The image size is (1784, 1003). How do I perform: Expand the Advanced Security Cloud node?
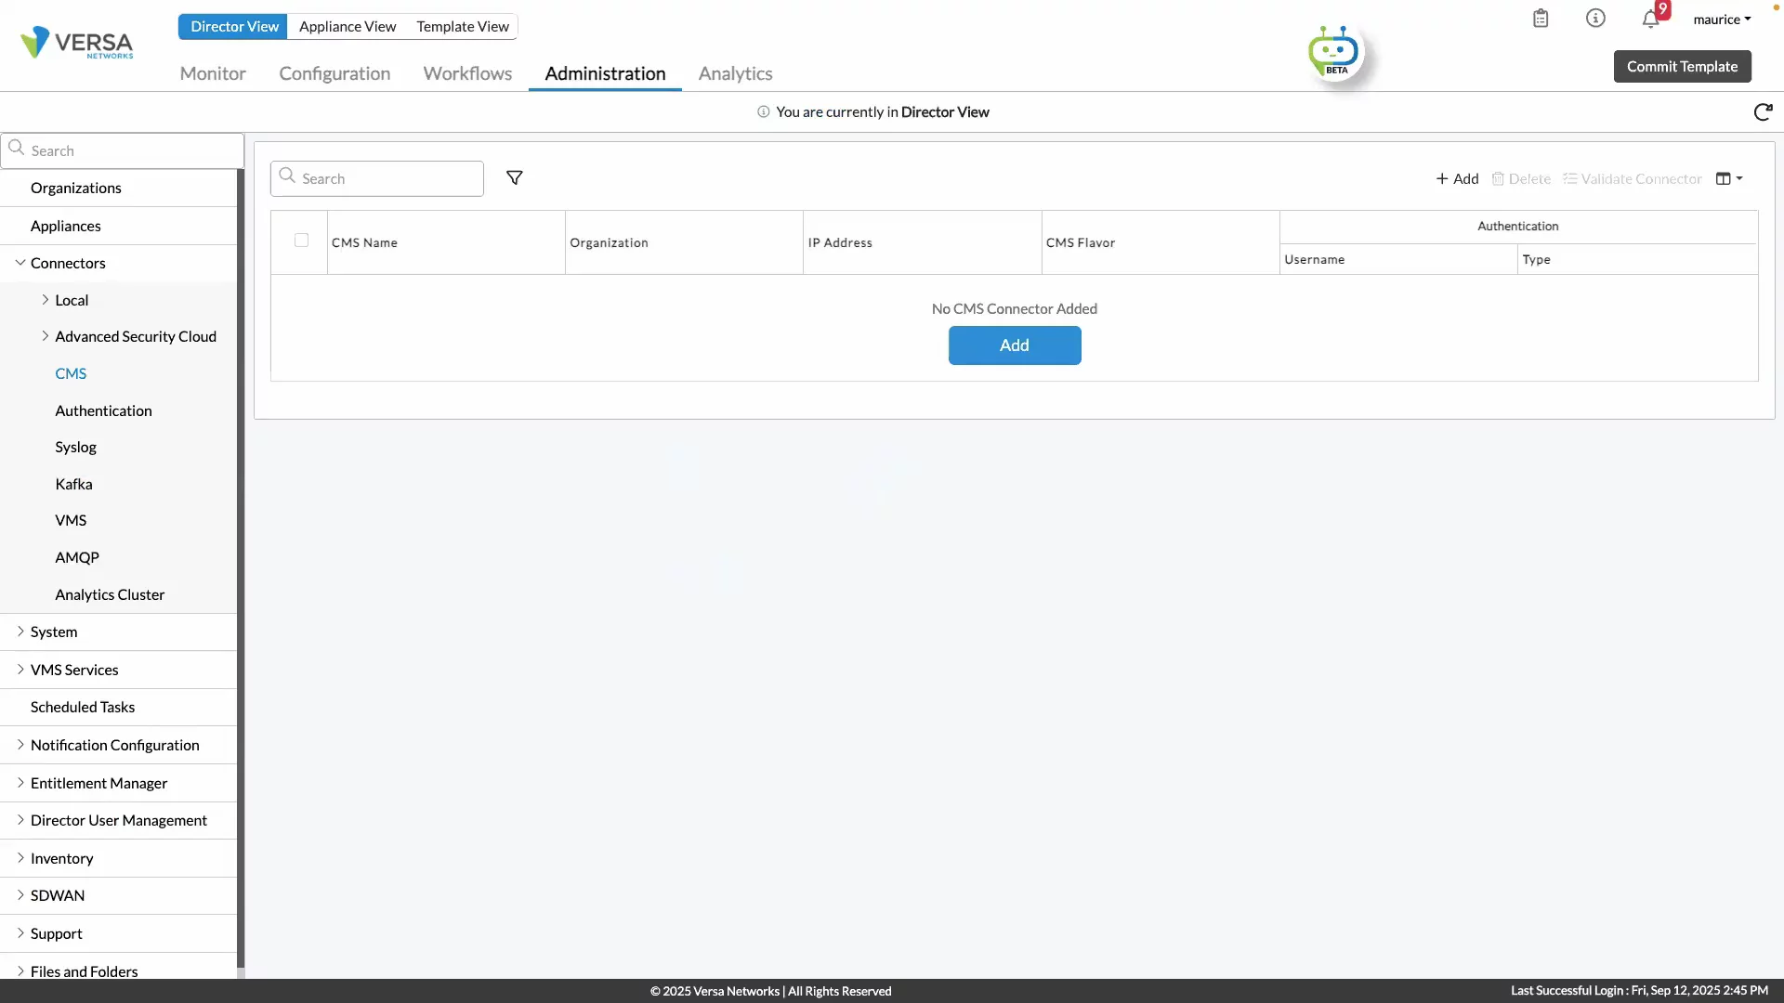(46, 336)
